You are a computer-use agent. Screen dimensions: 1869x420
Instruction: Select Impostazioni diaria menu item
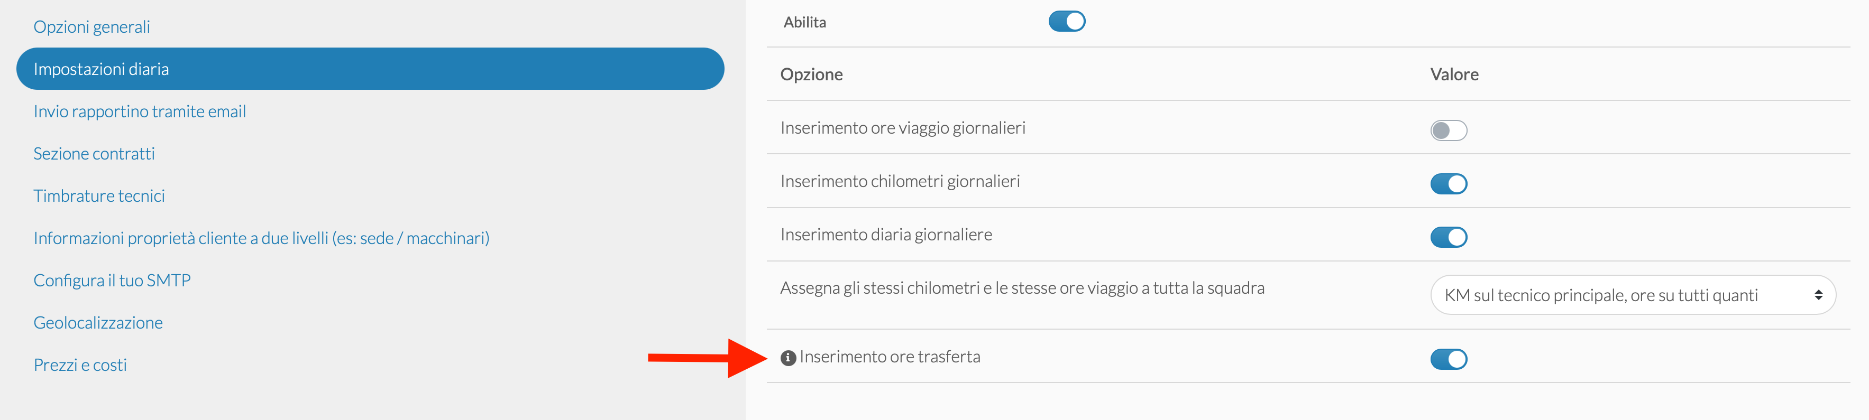[370, 69]
